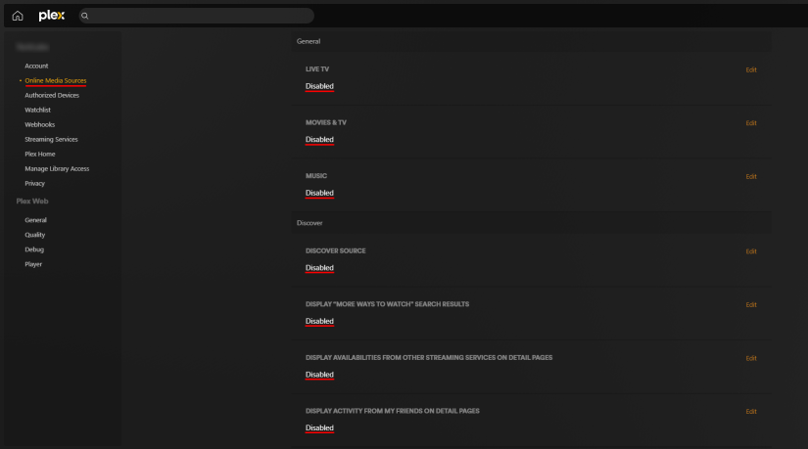Click Disabled value under Music
Screen dimensions: 808x449
click(x=319, y=193)
